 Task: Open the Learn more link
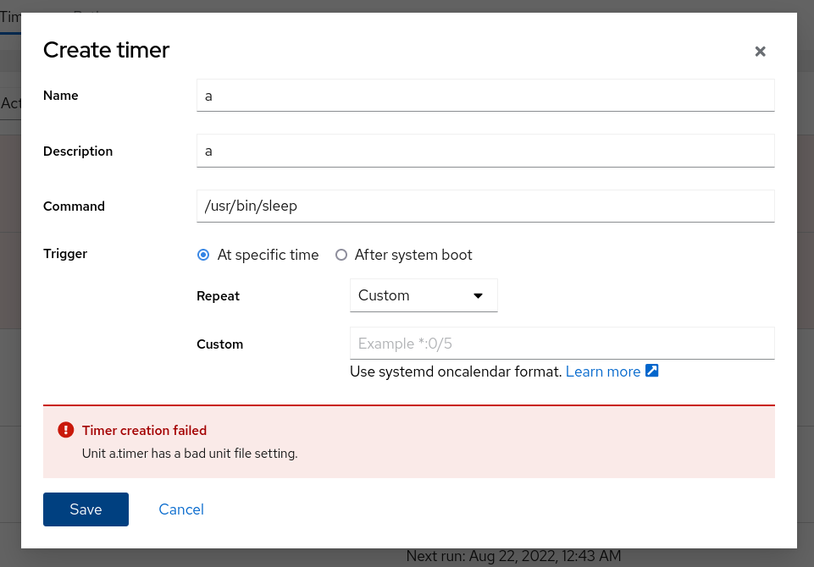[x=603, y=372]
